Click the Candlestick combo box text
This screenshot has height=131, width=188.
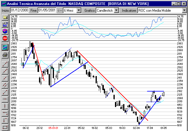(x=105, y=11)
